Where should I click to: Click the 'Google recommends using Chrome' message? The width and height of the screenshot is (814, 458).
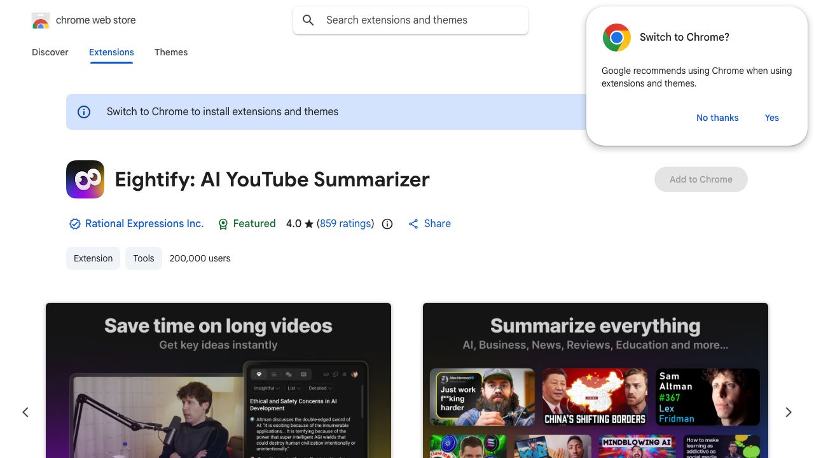tap(697, 77)
